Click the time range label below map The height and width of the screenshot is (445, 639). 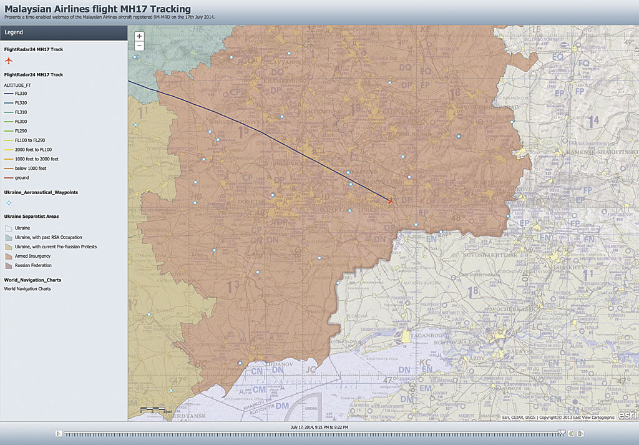[x=319, y=427]
